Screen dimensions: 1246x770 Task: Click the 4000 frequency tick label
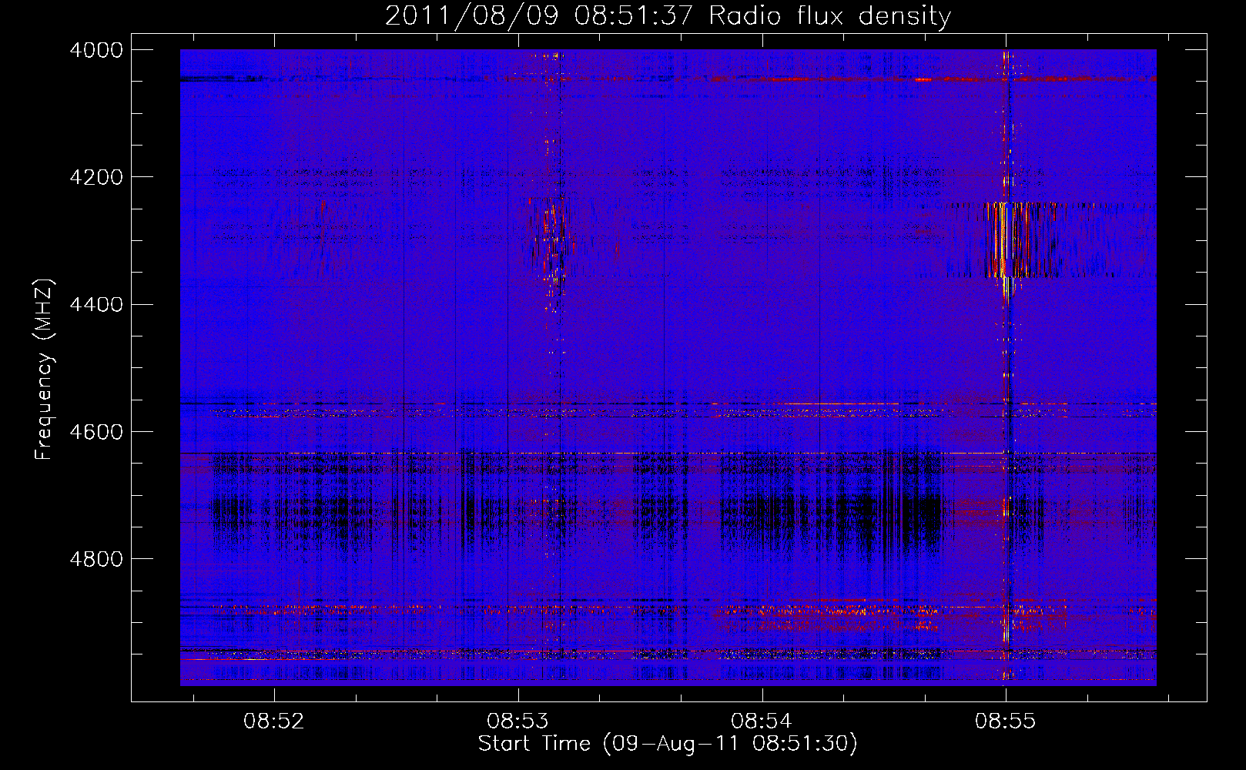click(96, 50)
